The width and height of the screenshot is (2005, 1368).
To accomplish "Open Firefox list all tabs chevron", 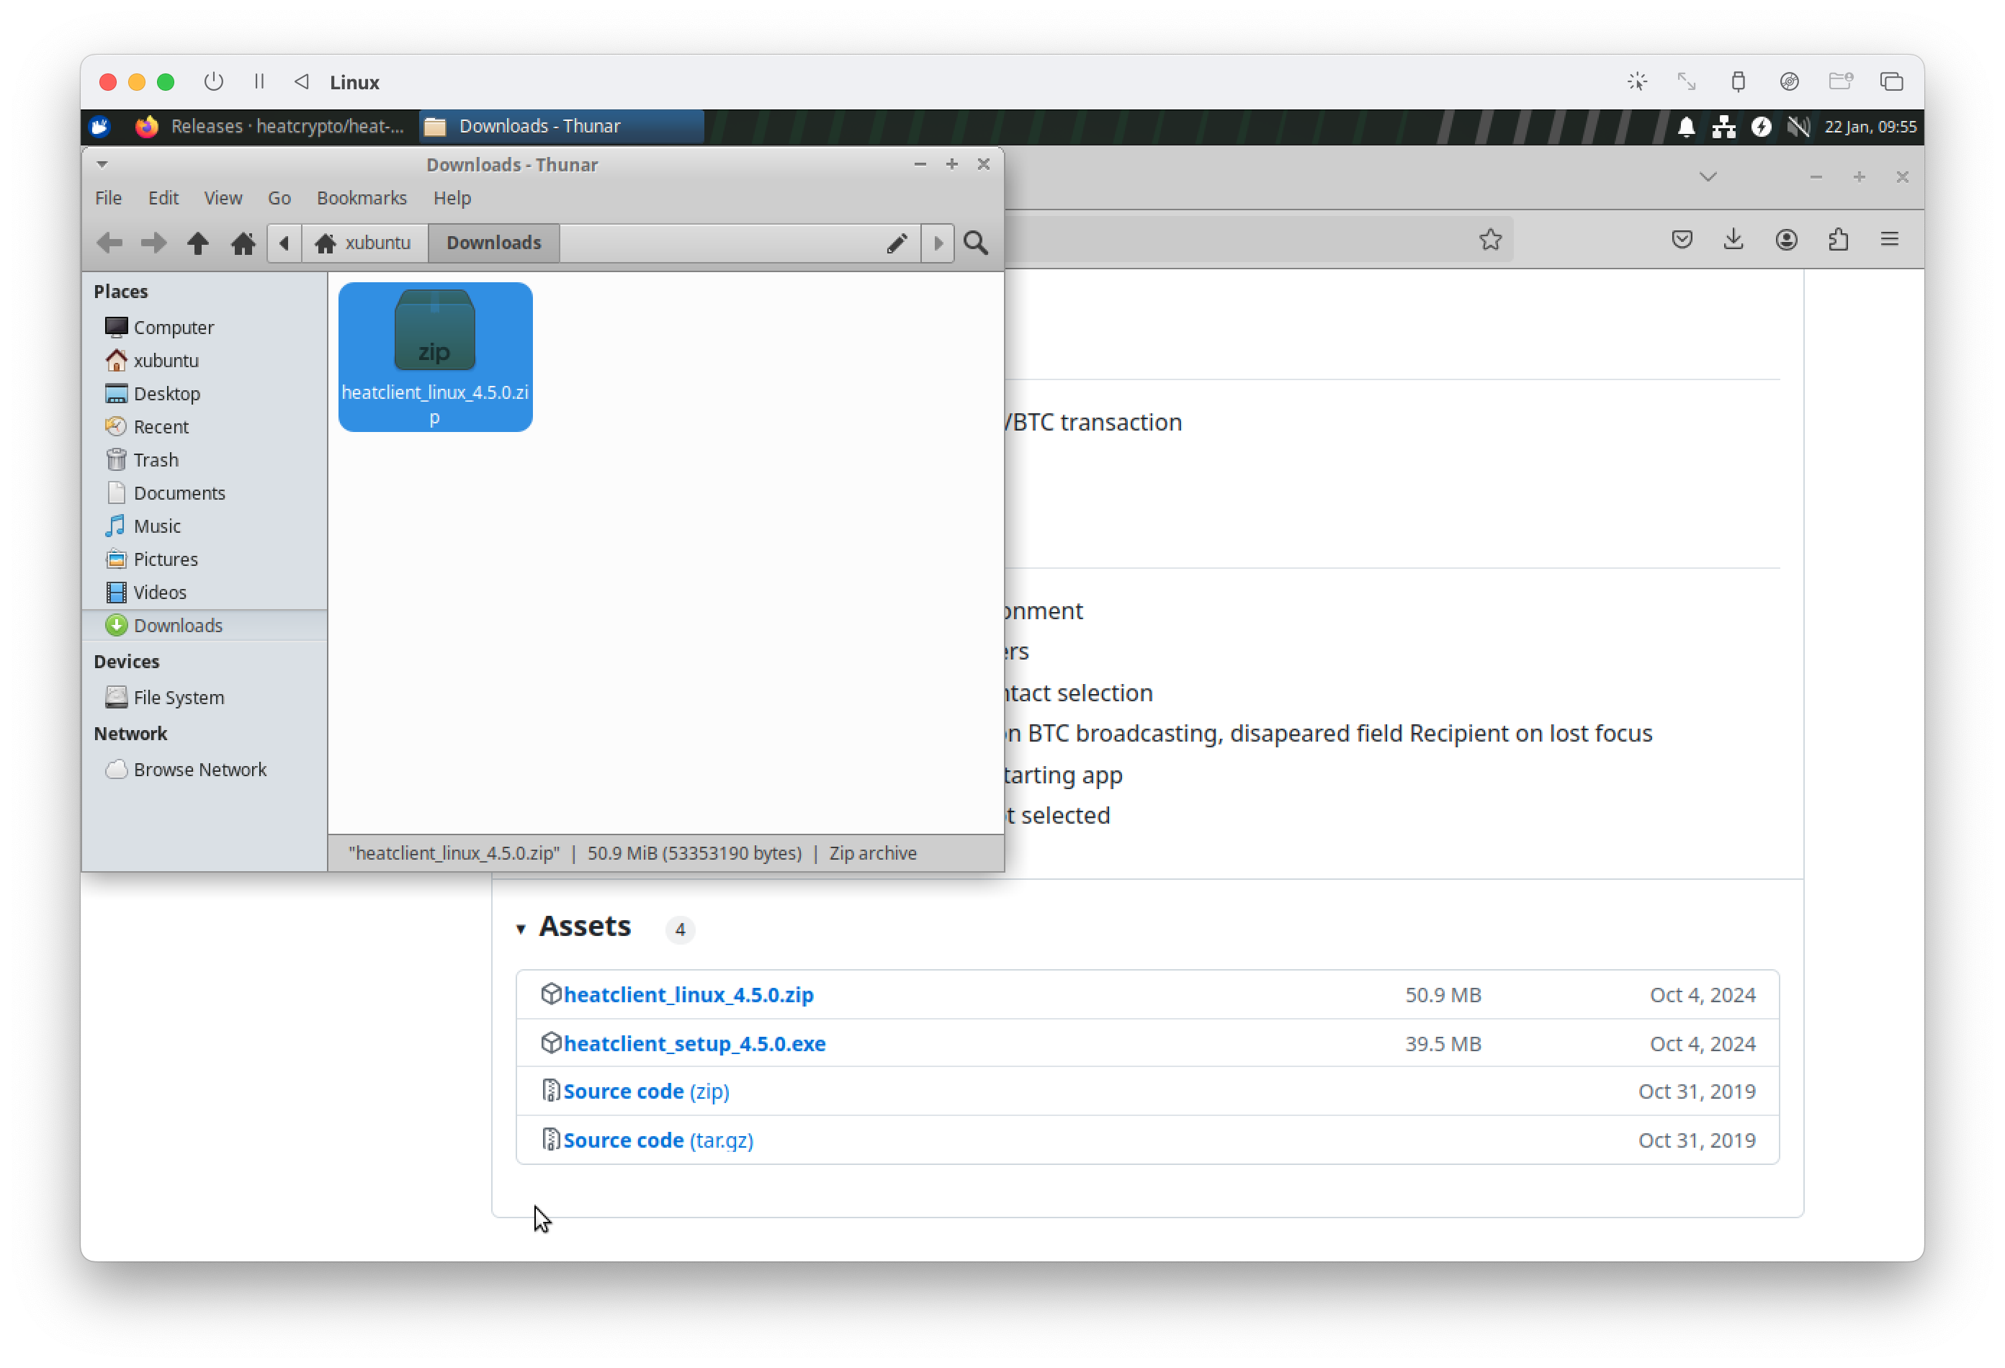I will 1708,177.
